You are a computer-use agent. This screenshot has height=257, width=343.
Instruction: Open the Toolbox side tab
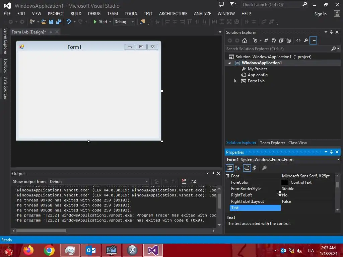click(5, 65)
